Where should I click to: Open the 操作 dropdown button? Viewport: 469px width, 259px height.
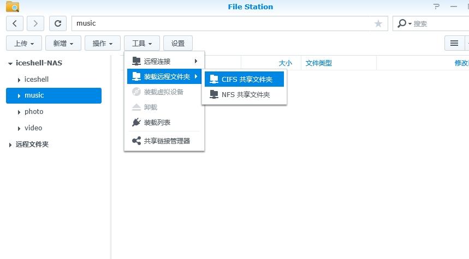pyautogui.click(x=103, y=43)
